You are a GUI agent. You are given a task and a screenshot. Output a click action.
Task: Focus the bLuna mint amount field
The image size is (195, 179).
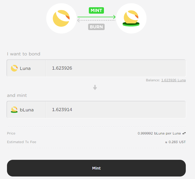pyautogui.click(x=116, y=110)
